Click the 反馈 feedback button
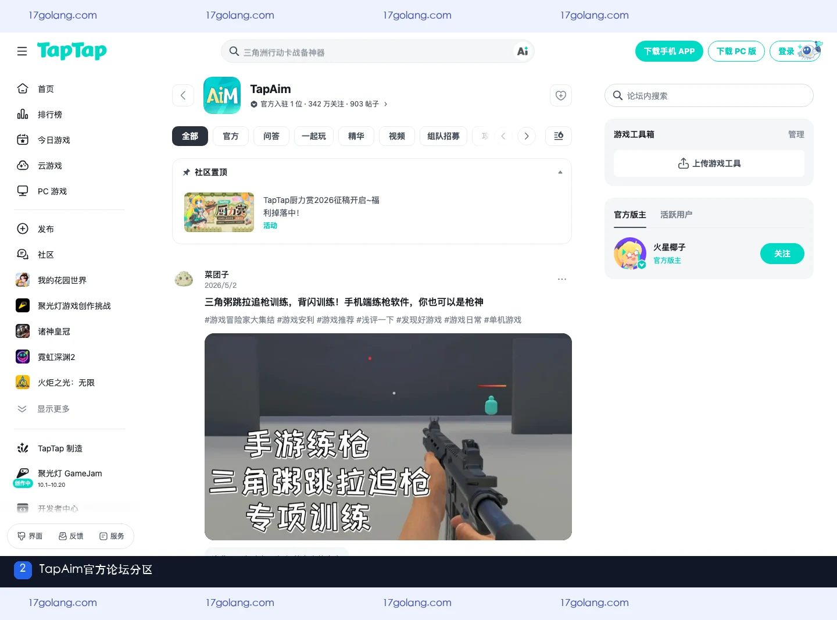 71,536
